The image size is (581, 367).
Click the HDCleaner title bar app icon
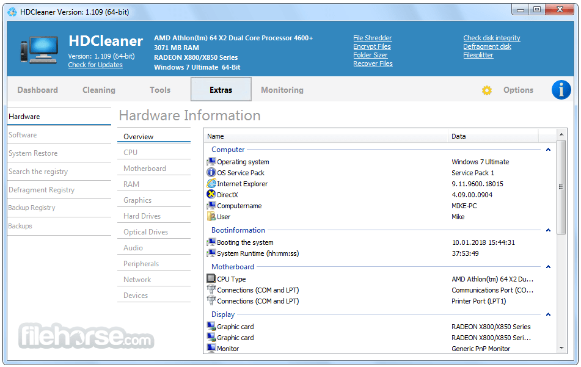coord(12,12)
